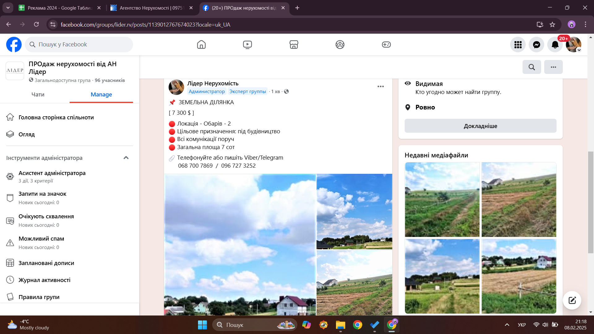This screenshot has width=594, height=334.
Task: Open the Marketplace icon
Action: [294, 45]
